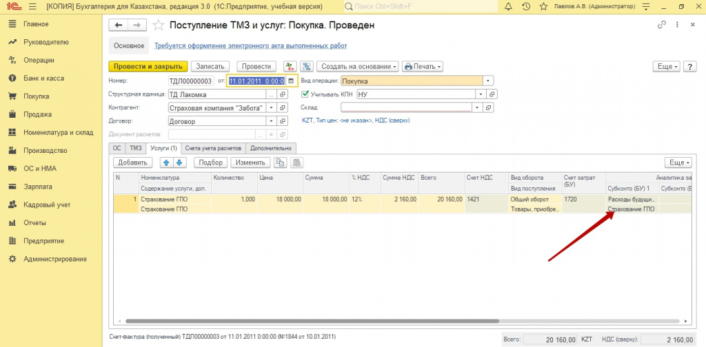Expand the Договор dropdown
The image size is (706, 347).
pyautogui.click(x=271, y=121)
